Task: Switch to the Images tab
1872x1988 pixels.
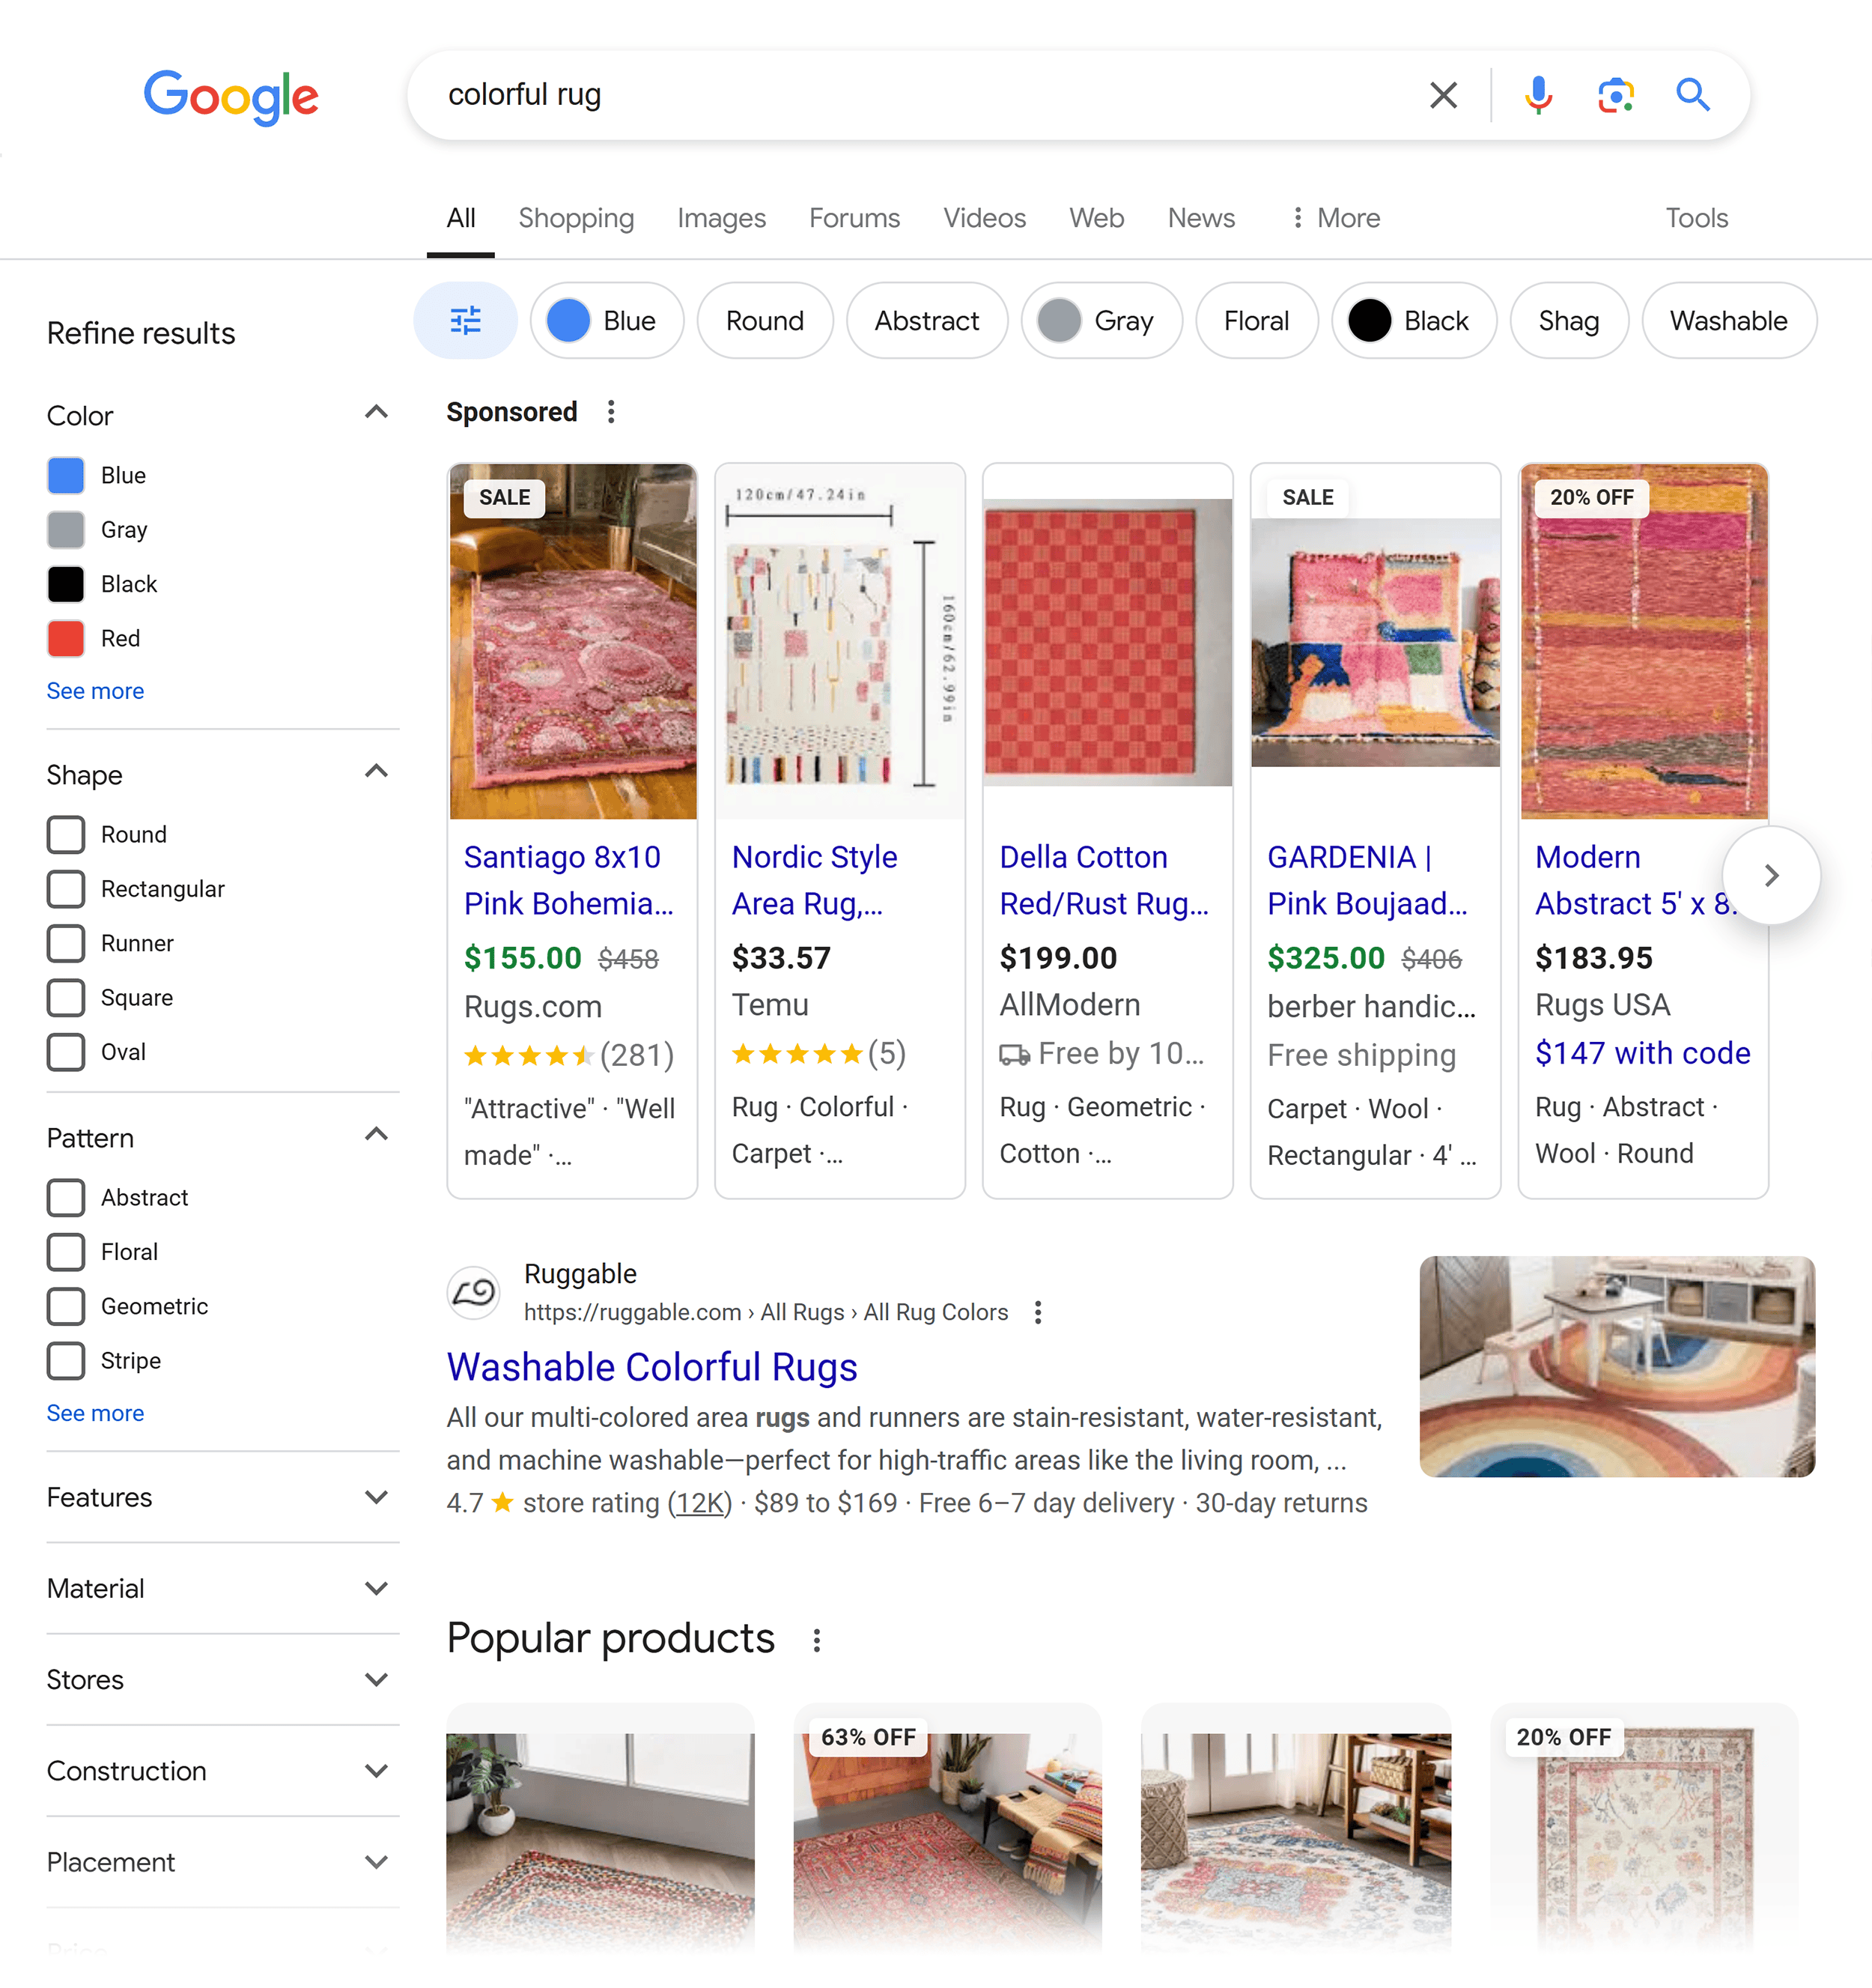Action: [x=722, y=218]
